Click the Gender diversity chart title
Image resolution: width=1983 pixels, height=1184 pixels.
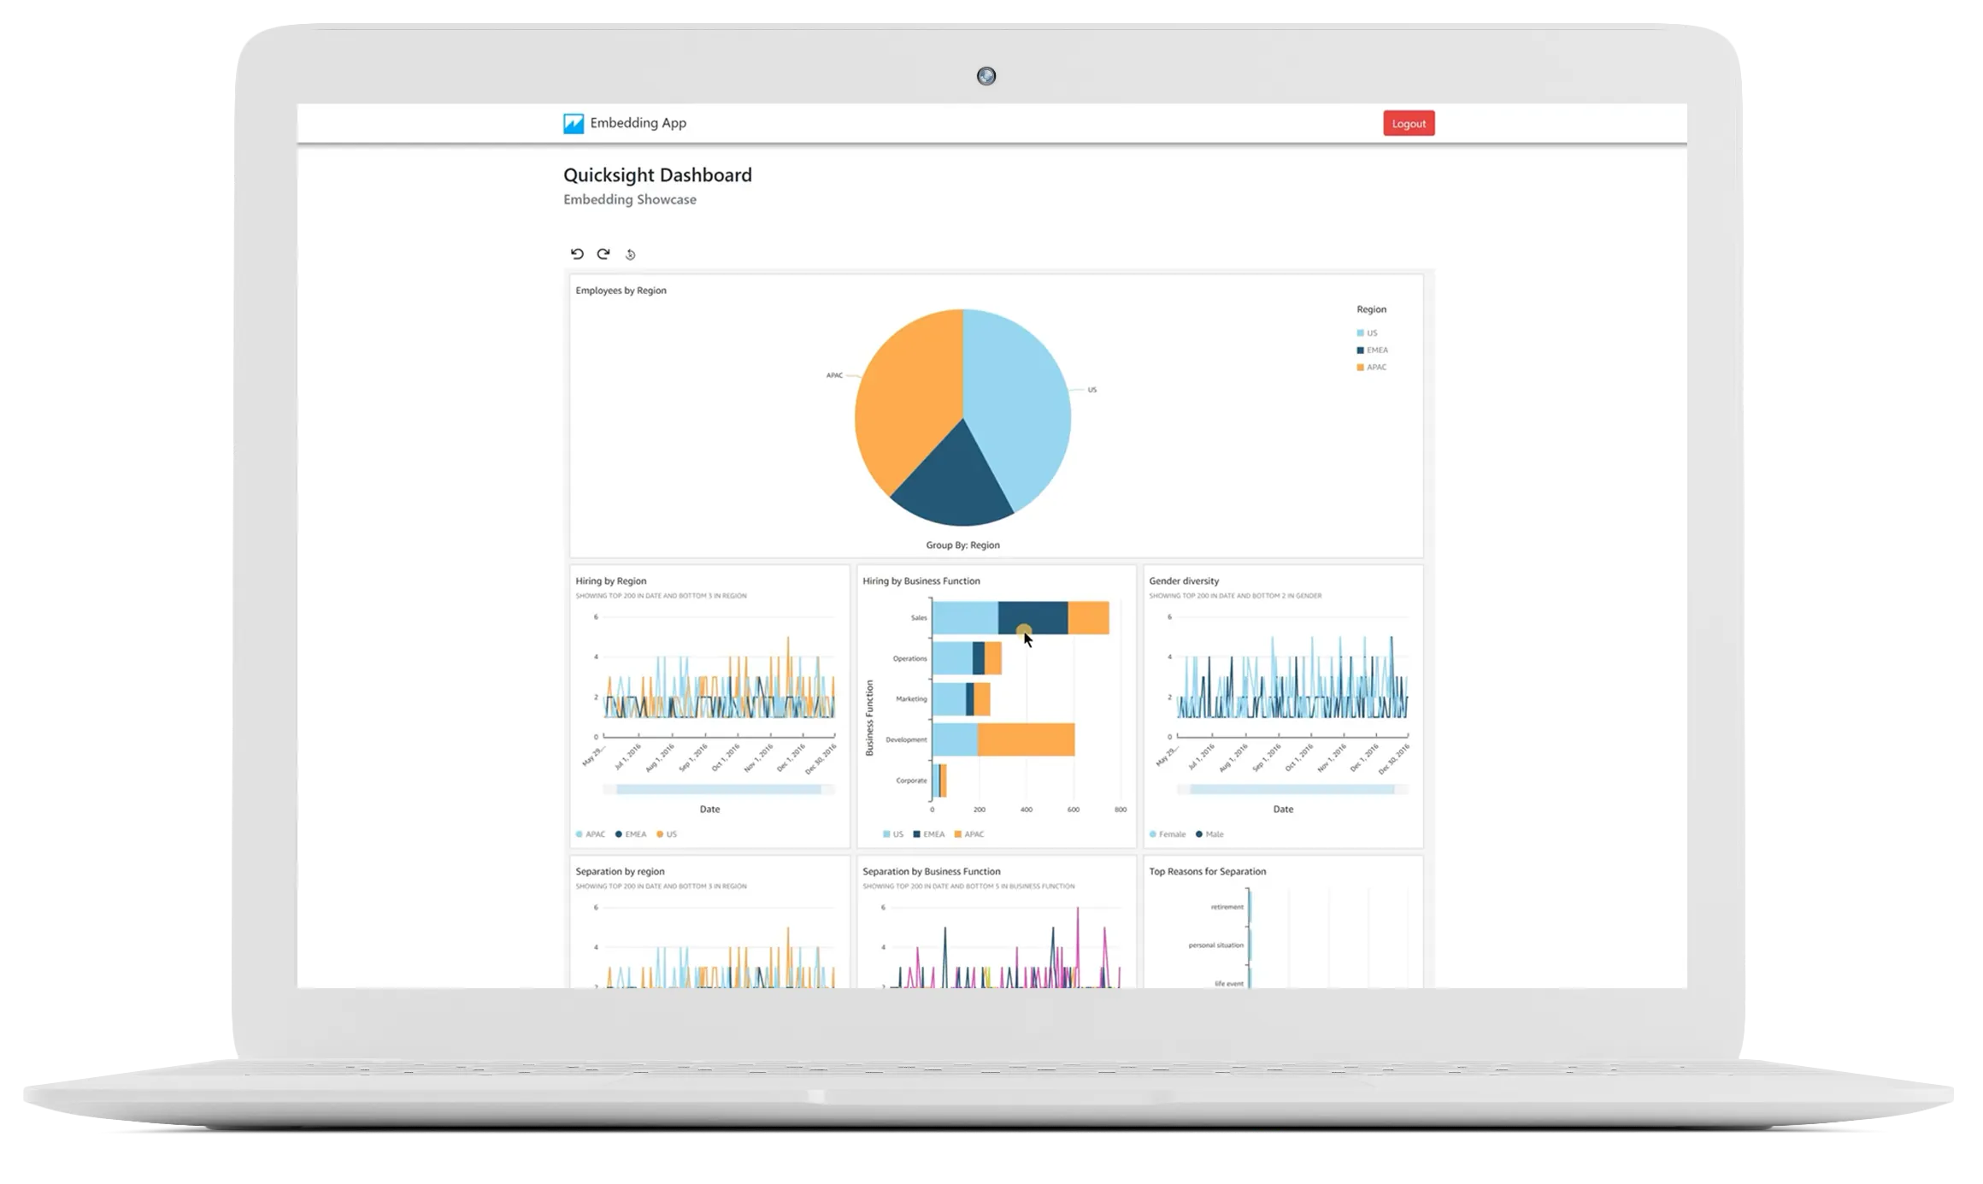point(1184,581)
